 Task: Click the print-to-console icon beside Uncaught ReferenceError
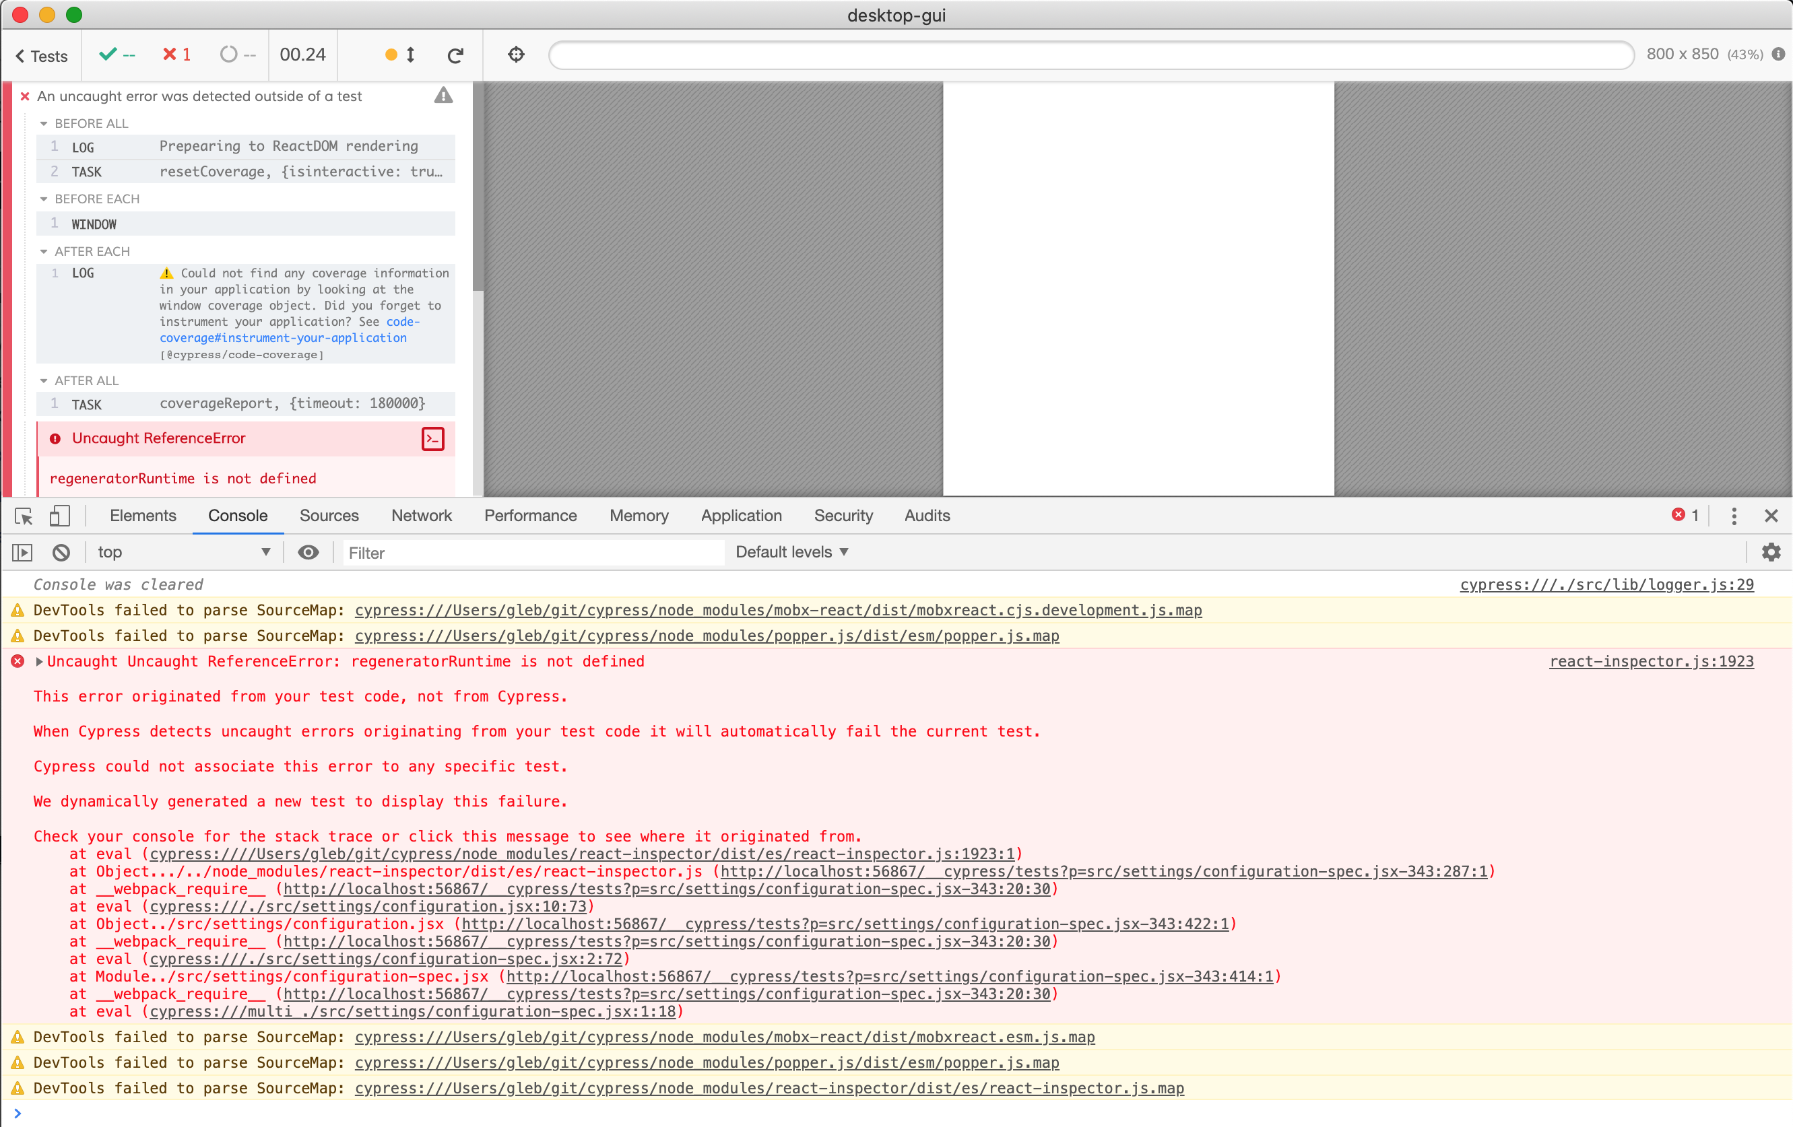[x=432, y=438]
